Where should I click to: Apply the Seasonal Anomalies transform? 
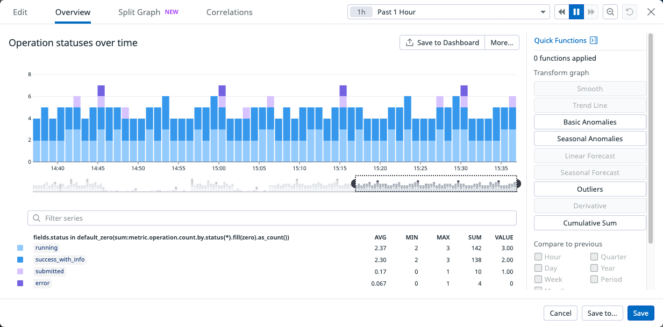pyautogui.click(x=589, y=139)
